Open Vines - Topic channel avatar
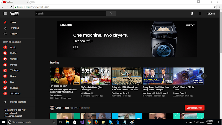The image size is (222, 125). pyautogui.click(x=52, y=108)
